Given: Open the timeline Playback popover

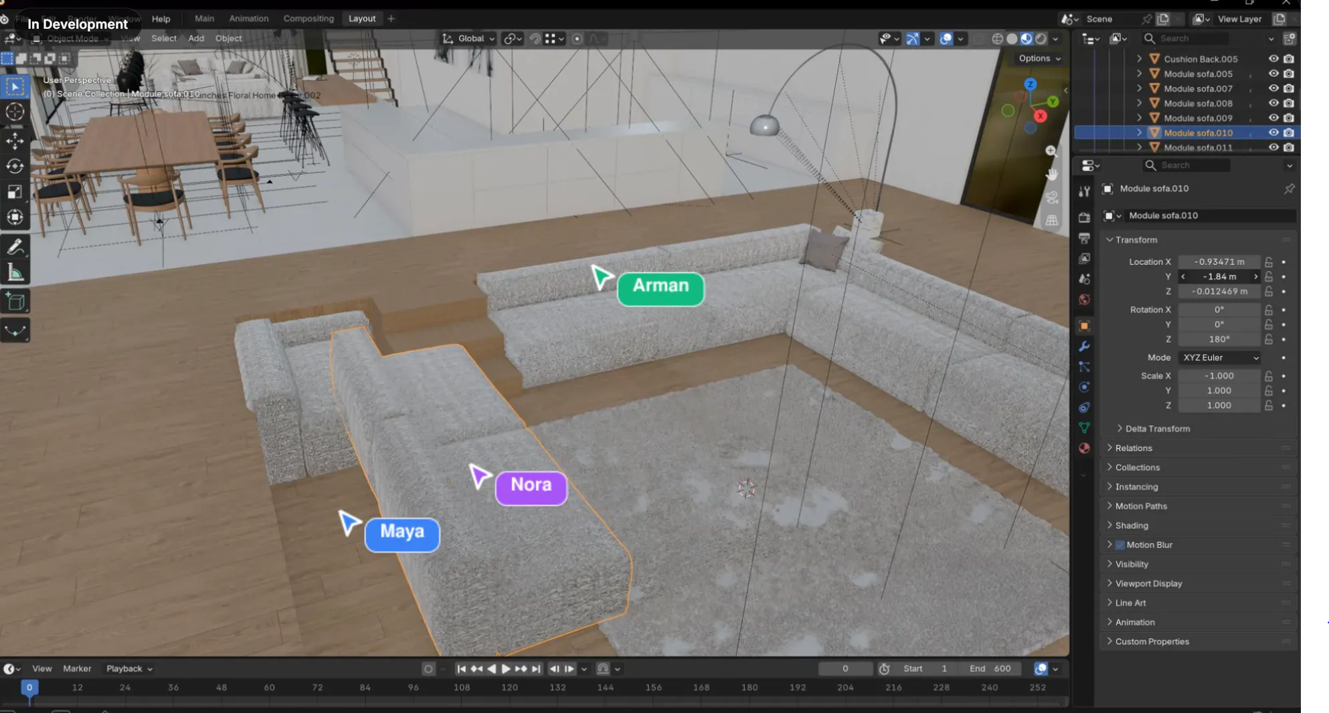Looking at the screenshot, I should pyautogui.click(x=129, y=669).
